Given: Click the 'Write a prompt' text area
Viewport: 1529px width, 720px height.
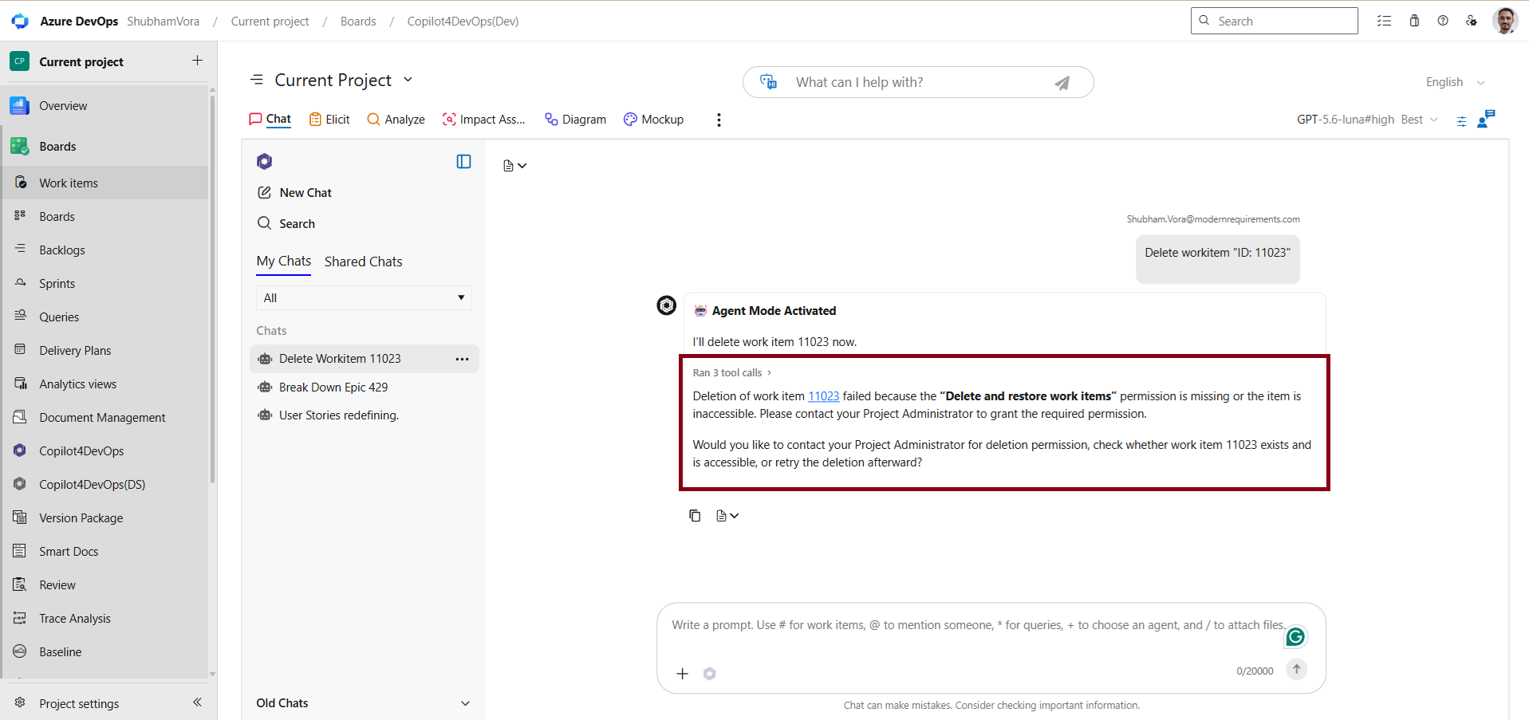Looking at the screenshot, I should (977, 626).
